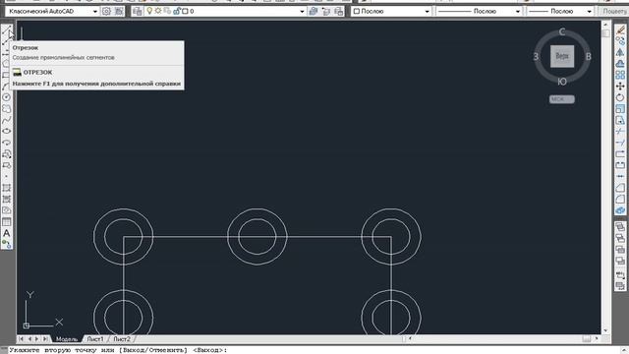Select the Rotate tool
This screenshot has height=354, width=629.
pyautogui.click(x=620, y=97)
